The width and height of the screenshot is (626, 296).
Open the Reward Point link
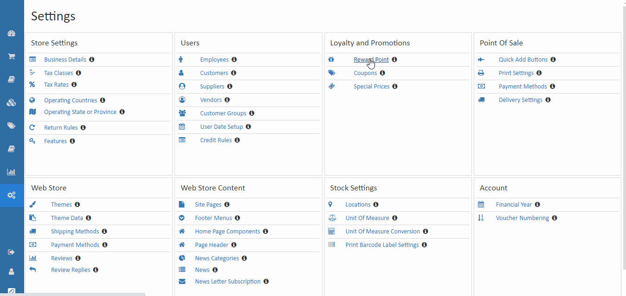coord(371,60)
